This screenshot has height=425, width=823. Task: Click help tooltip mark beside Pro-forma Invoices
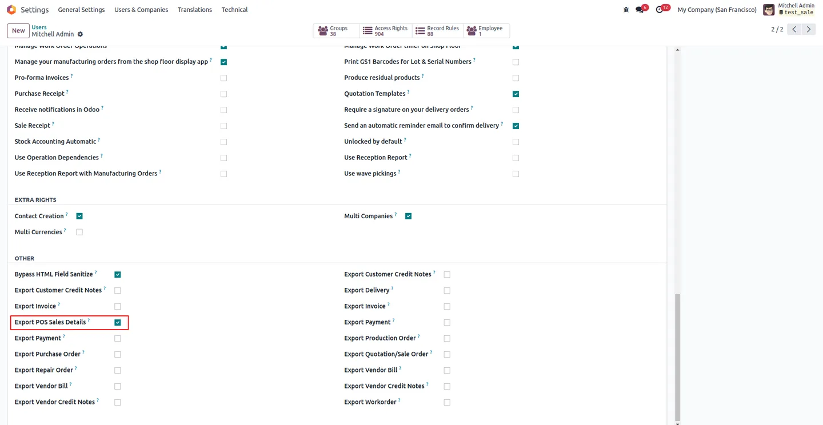coord(71,76)
